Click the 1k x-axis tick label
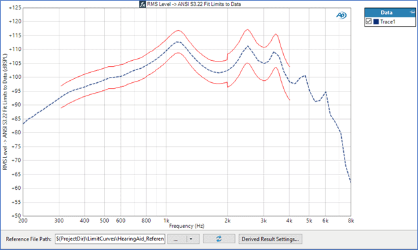Viewport: 418px width, 250px height. click(166, 221)
